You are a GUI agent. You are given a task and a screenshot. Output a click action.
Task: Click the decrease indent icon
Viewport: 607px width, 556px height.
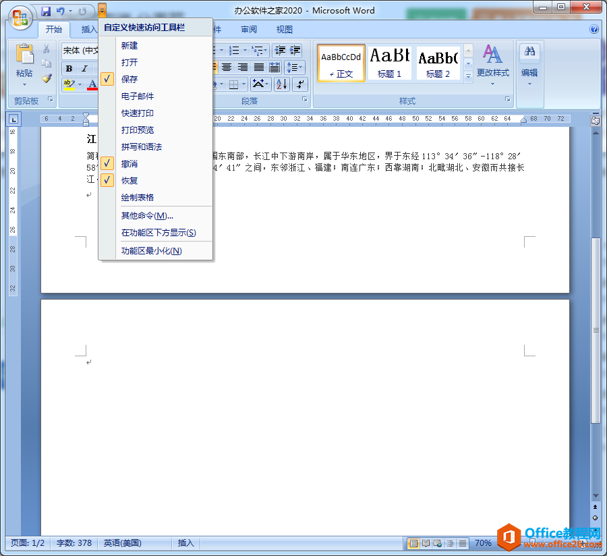(x=280, y=51)
